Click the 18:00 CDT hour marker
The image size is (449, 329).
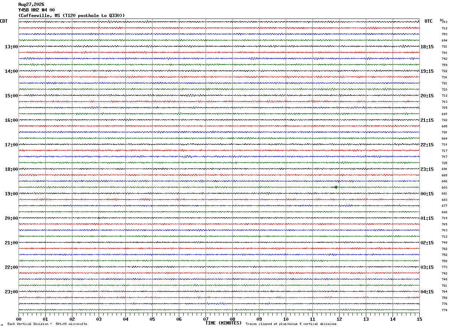11,169
